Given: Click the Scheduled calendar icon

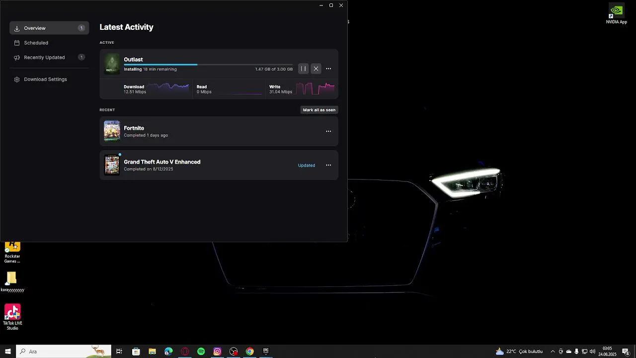Looking at the screenshot, I should pos(17,43).
